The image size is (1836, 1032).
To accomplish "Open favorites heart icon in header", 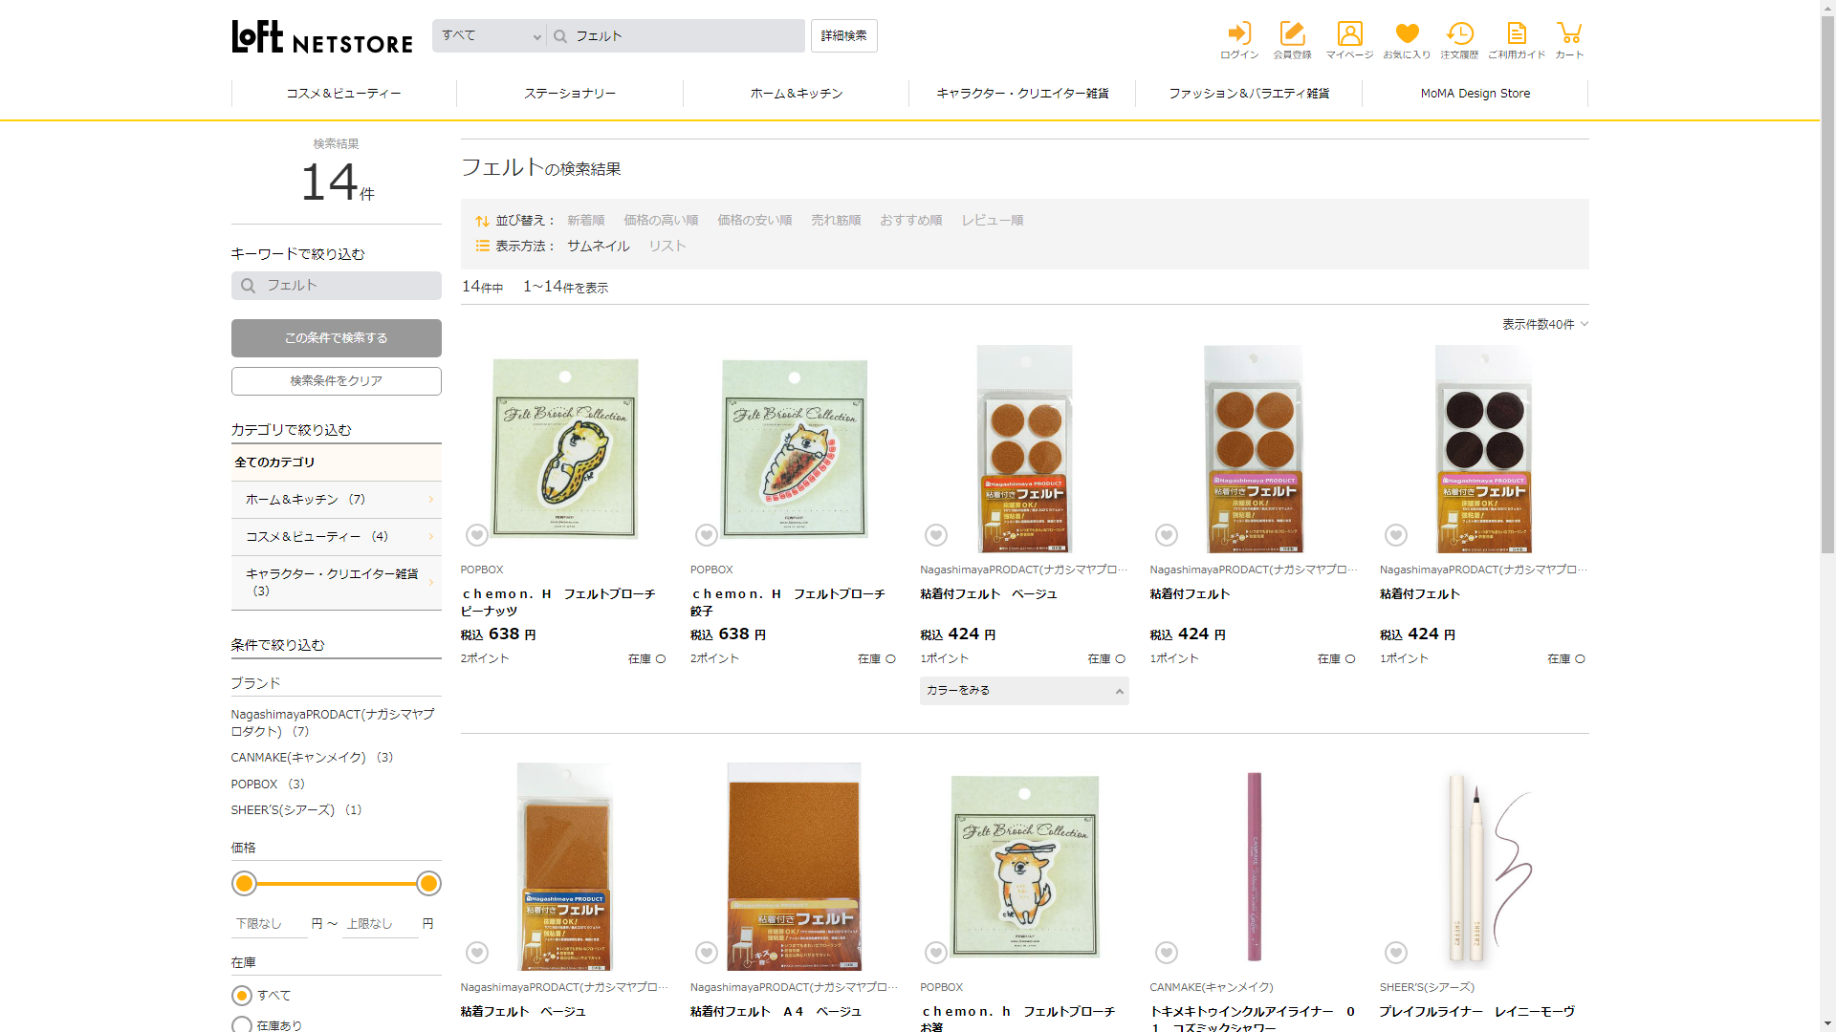I will pos(1407,34).
